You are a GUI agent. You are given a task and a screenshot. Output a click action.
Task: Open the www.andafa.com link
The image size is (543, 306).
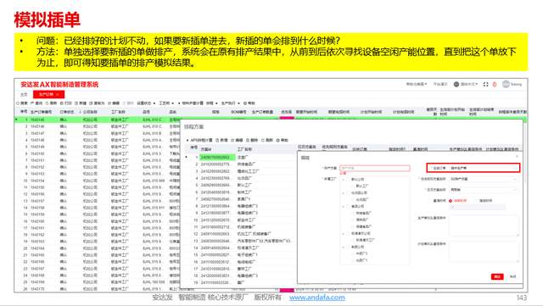pyautogui.click(x=316, y=298)
